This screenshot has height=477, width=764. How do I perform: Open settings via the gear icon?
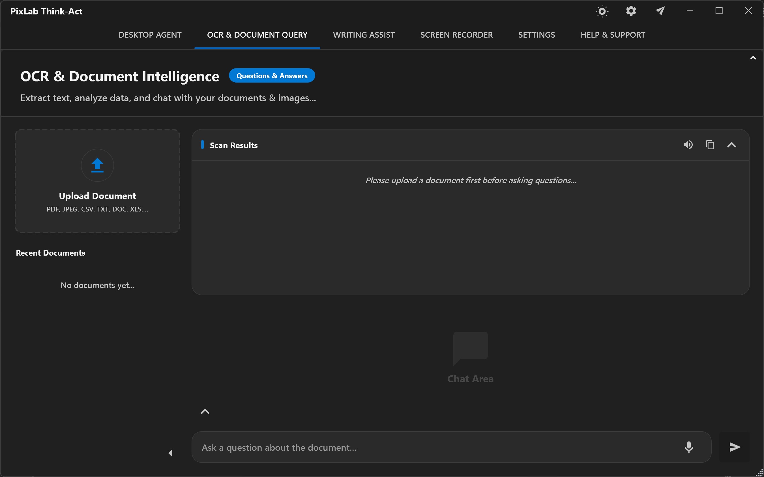[631, 11]
